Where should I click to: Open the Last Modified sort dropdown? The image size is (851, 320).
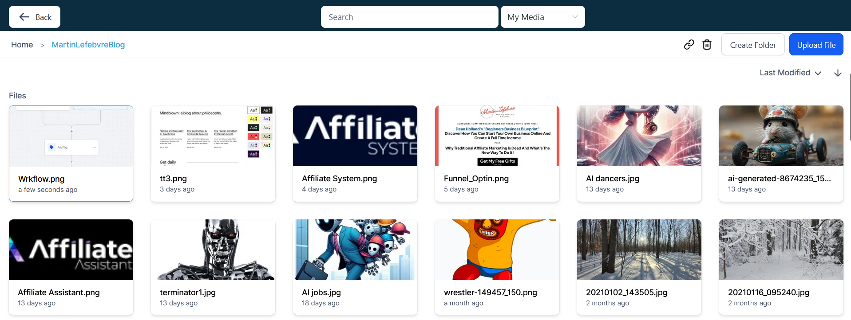pos(790,73)
